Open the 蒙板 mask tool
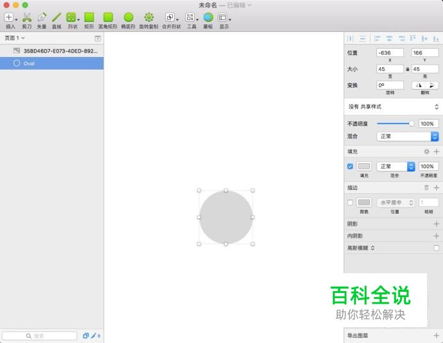The image size is (443, 343). 208,18
